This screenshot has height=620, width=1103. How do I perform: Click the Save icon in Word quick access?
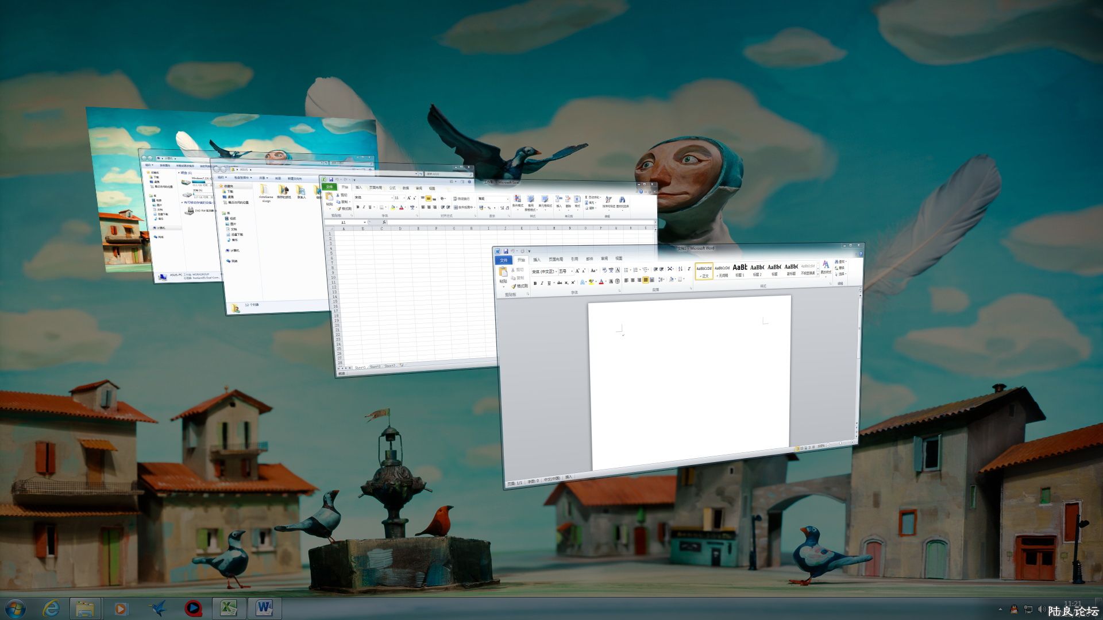(506, 251)
